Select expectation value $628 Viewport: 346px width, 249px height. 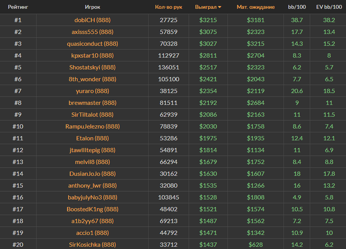point(256,245)
